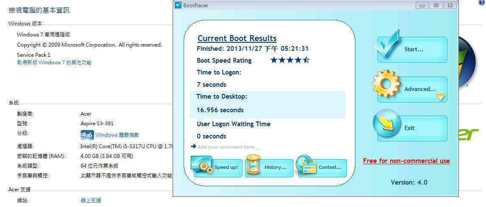Click the blue arrow beside the comment field
The height and width of the screenshot is (207, 486).
click(x=194, y=146)
